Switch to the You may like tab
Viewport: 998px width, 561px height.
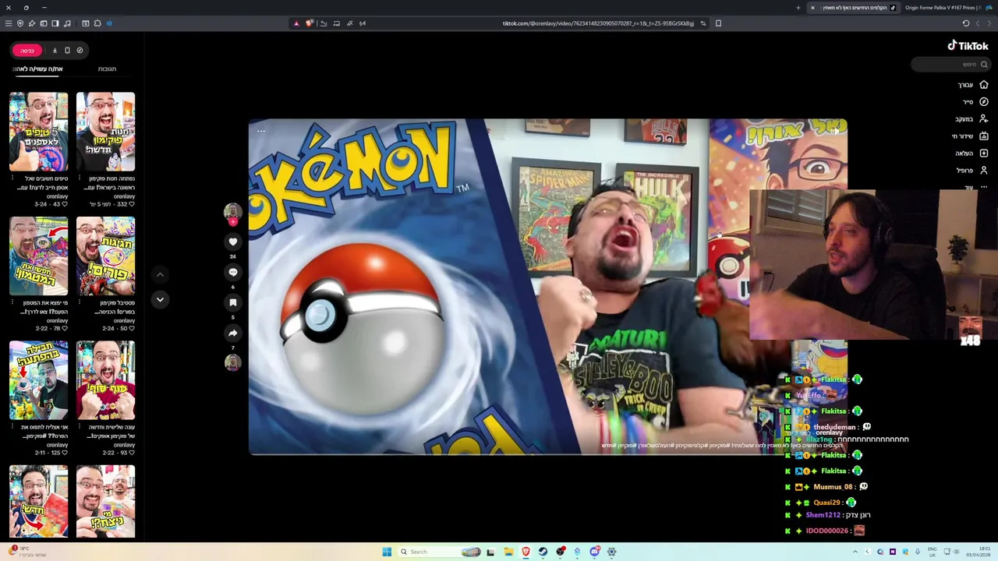coord(37,69)
